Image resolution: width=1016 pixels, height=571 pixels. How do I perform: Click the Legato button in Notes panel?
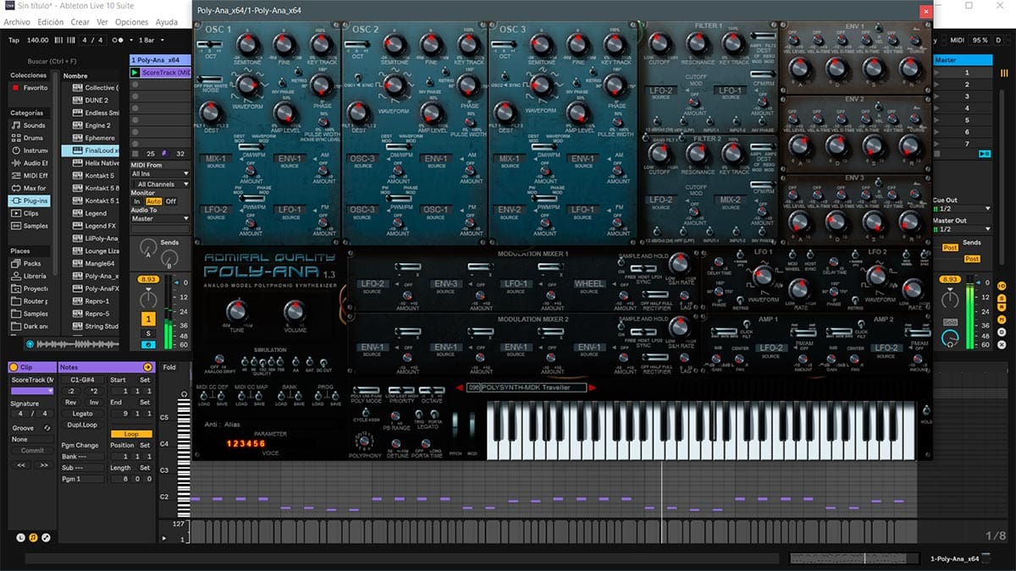click(x=83, y=414)
